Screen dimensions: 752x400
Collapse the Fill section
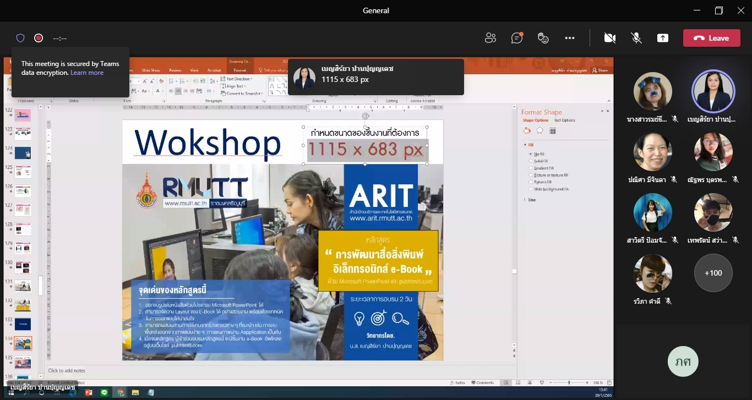click(528, 145)
